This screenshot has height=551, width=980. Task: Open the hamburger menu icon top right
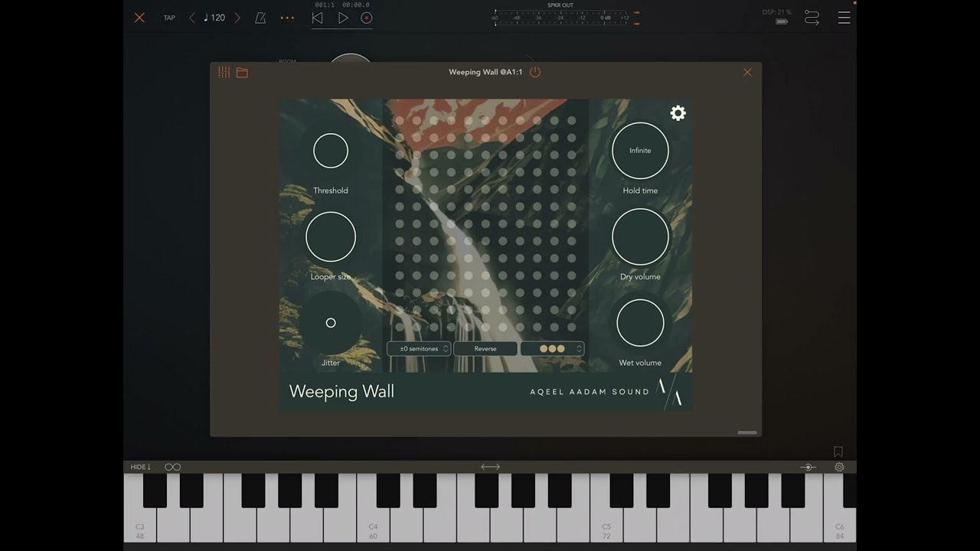click(844, 18)
